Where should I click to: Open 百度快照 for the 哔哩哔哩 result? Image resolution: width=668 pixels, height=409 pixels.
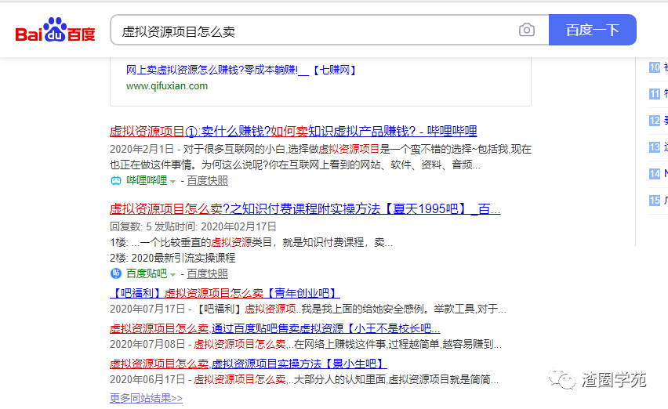coord(207,180)
